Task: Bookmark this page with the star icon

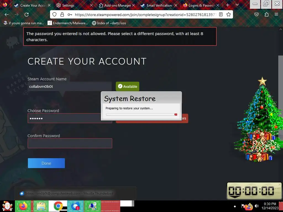Action: pos(229,14)
